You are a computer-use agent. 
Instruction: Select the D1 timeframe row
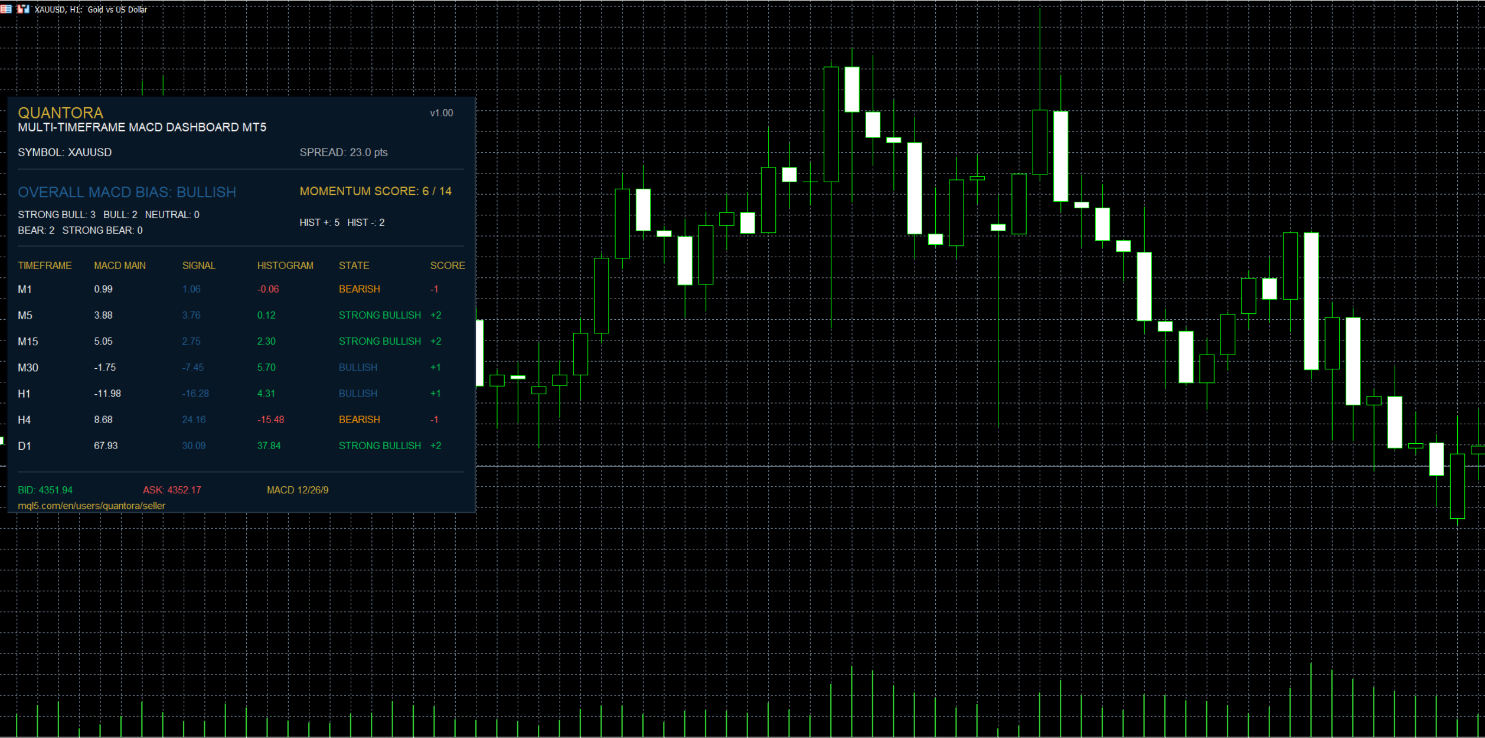pyautogui.click(x=241, y=446)
